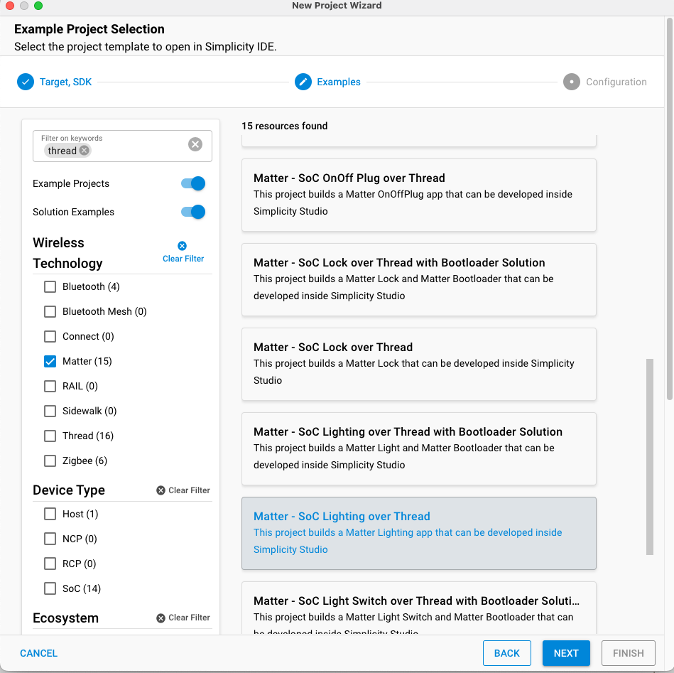Clear the Ecosystem filter
Image resolution: width=674 pixels, height=673 pixels.
point(183,618)
